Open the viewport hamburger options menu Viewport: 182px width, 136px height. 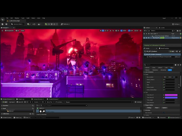click(2, 31)
